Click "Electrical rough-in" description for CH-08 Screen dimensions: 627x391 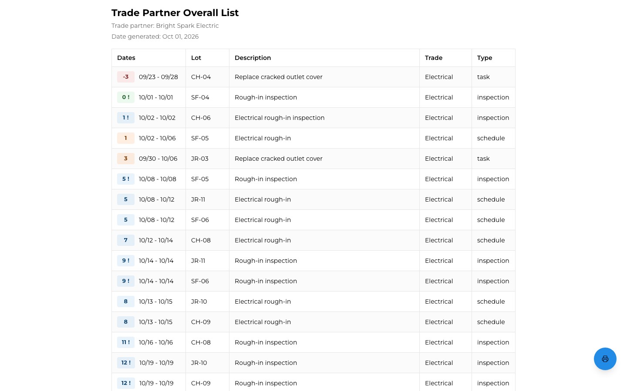[263, 240]
